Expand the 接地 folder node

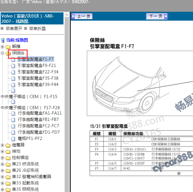pos(2,151)
